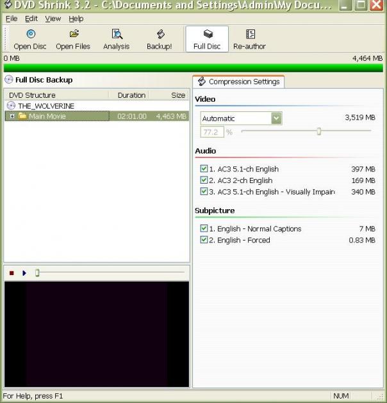
Task: Uncheck AC3 5.1-ch English audio track
Action: [204, 169]
